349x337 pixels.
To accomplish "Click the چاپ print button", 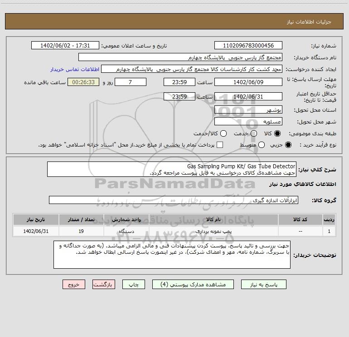I will pos(134,285).
